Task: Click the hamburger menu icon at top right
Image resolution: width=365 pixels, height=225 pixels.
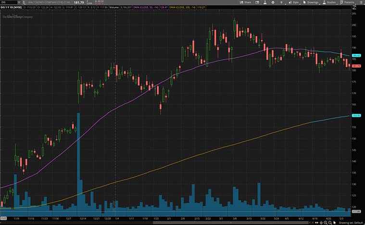Action: coord(361,2)
